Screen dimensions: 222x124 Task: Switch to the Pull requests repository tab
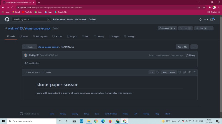click(40, 36)
